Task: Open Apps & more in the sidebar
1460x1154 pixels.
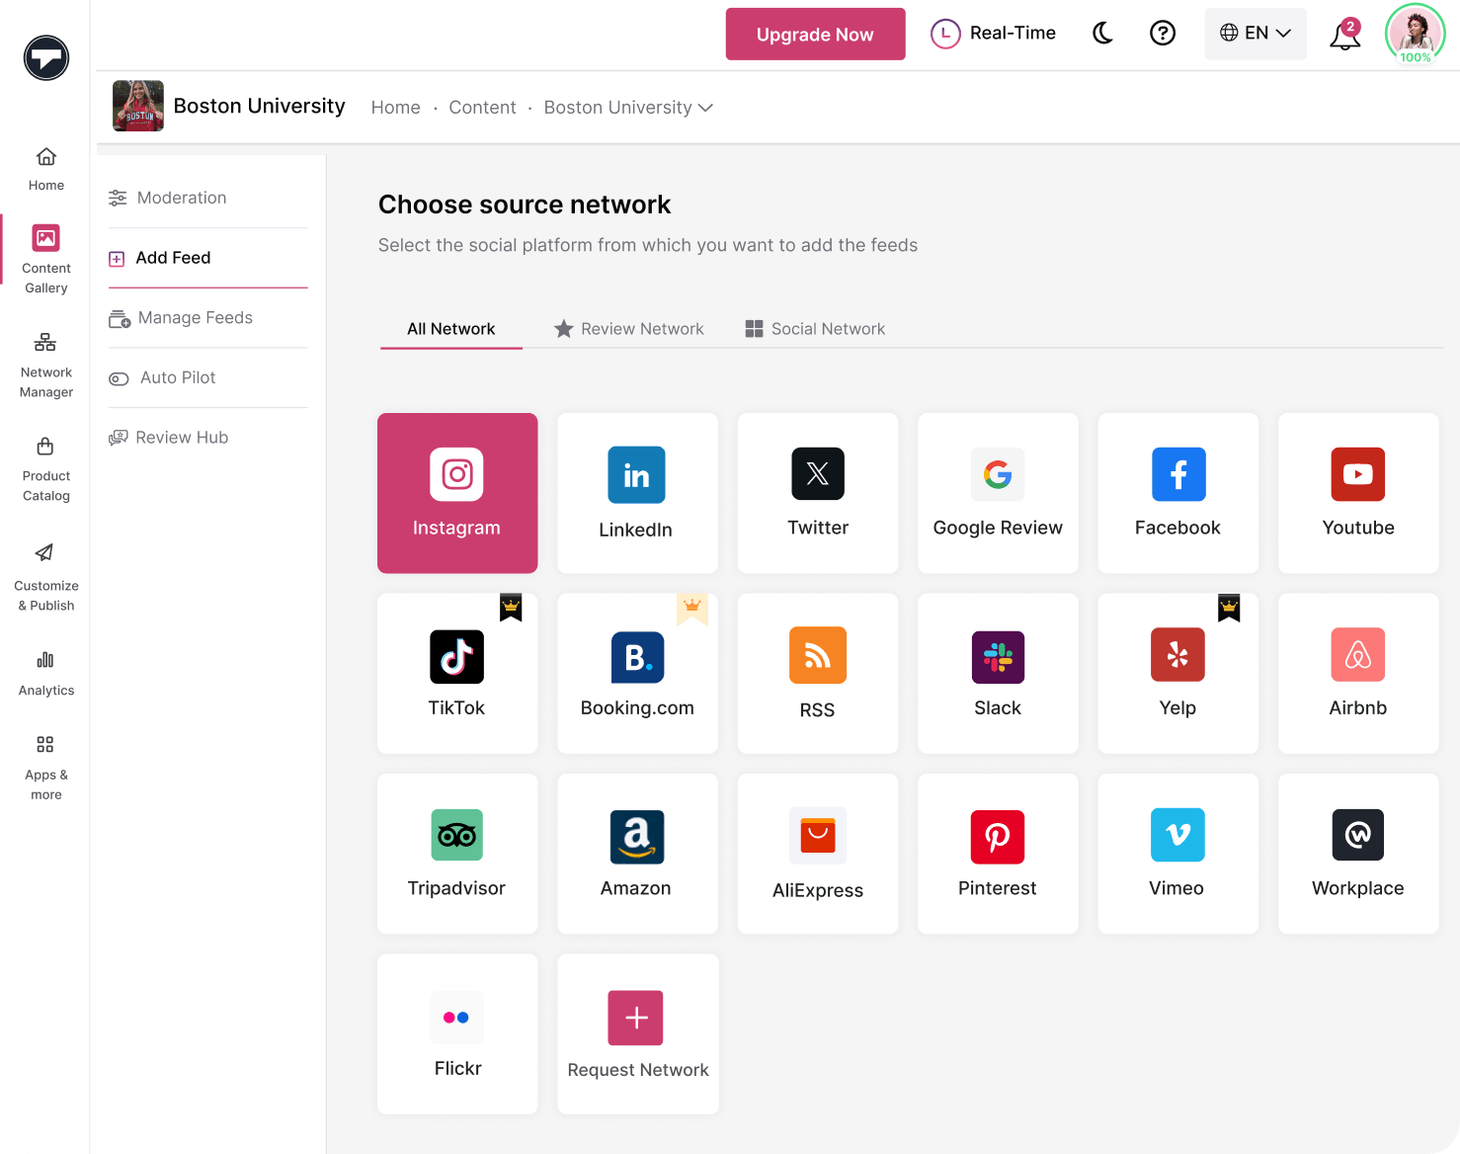Action: (x=46, y=769)
